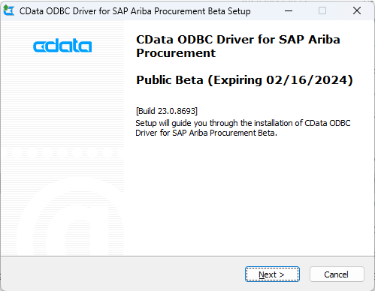Click the separator line above the buttons
The width and height of the screenshot is (375, 291).
(187, 256)
